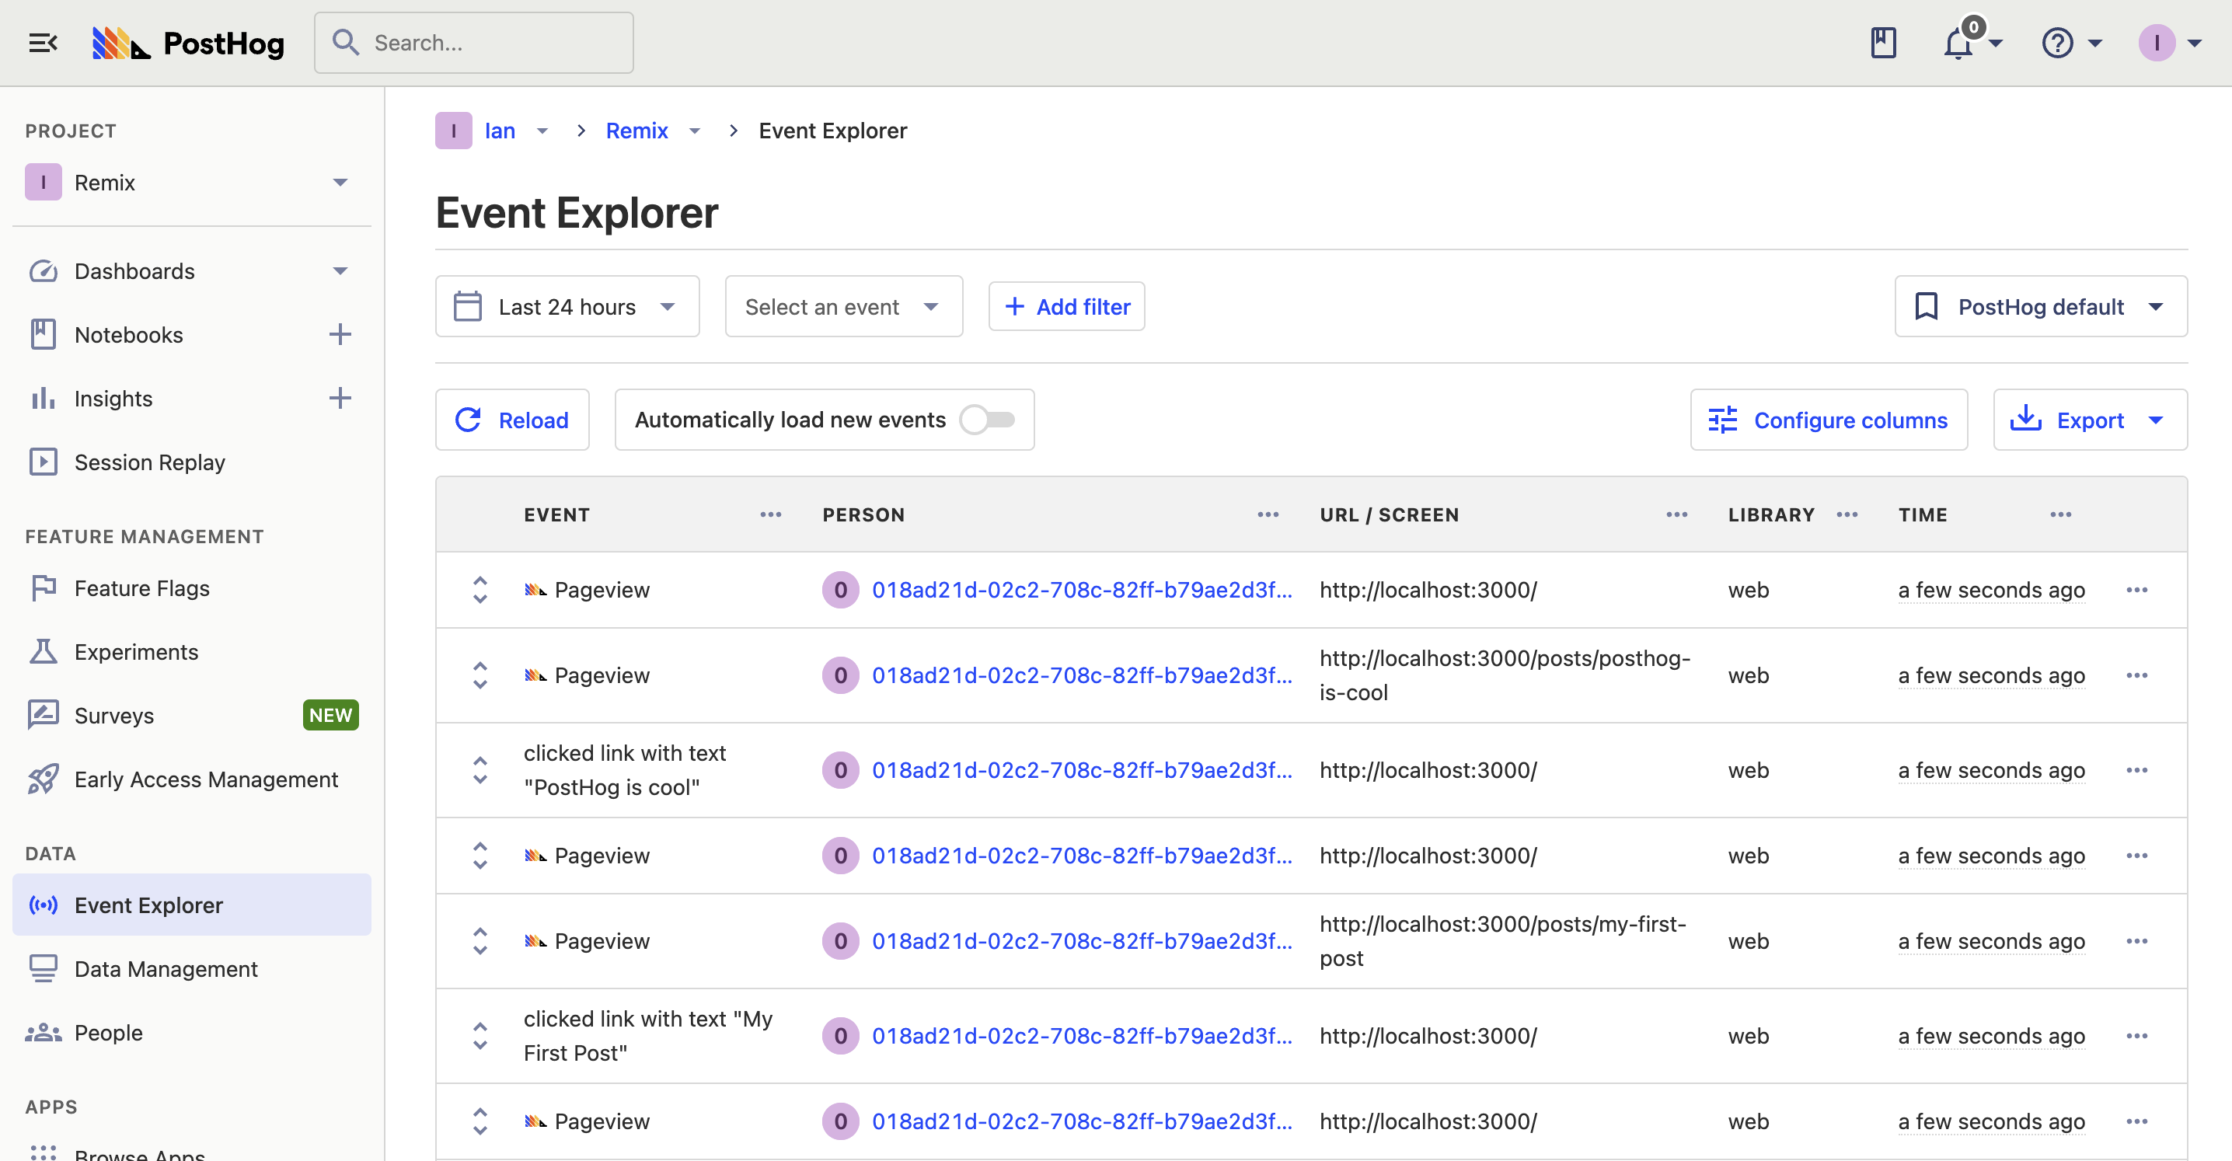Toggle Automatically load new events switch
Viewport: 2232px width, 1161px height.
(988, 420)
